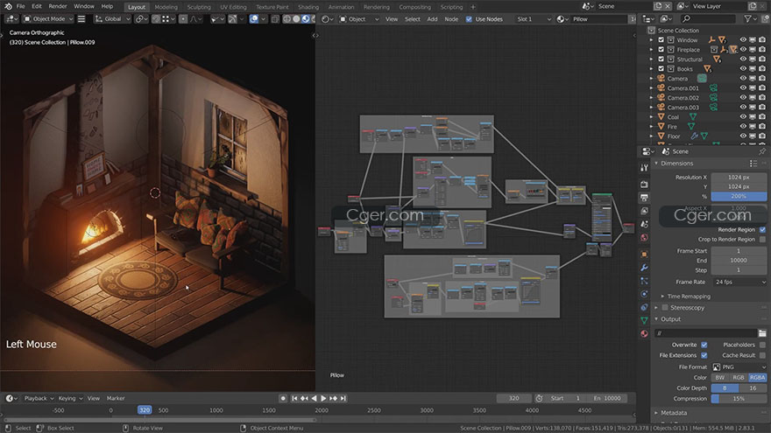Switch to the Compositing workspace tab
Screen dimensions: 771x433
click(414, 7)
